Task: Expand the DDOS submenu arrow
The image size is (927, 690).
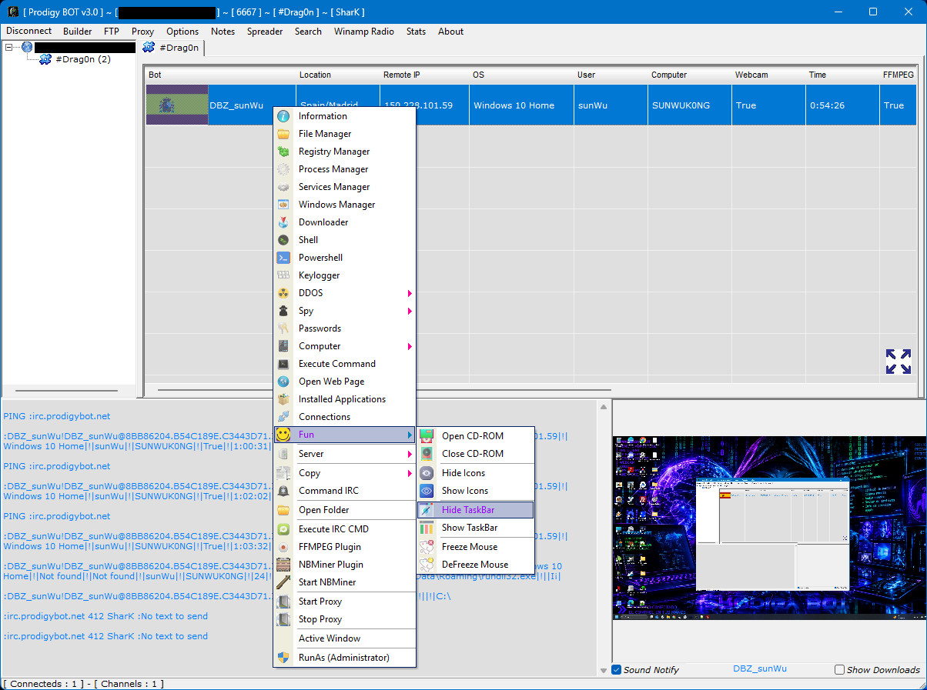Action: coord(410,293)
